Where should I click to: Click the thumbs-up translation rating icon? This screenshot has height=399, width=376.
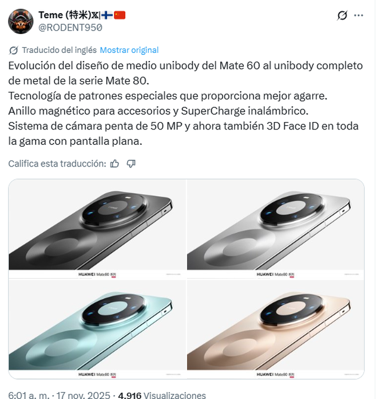pos(115,164)
